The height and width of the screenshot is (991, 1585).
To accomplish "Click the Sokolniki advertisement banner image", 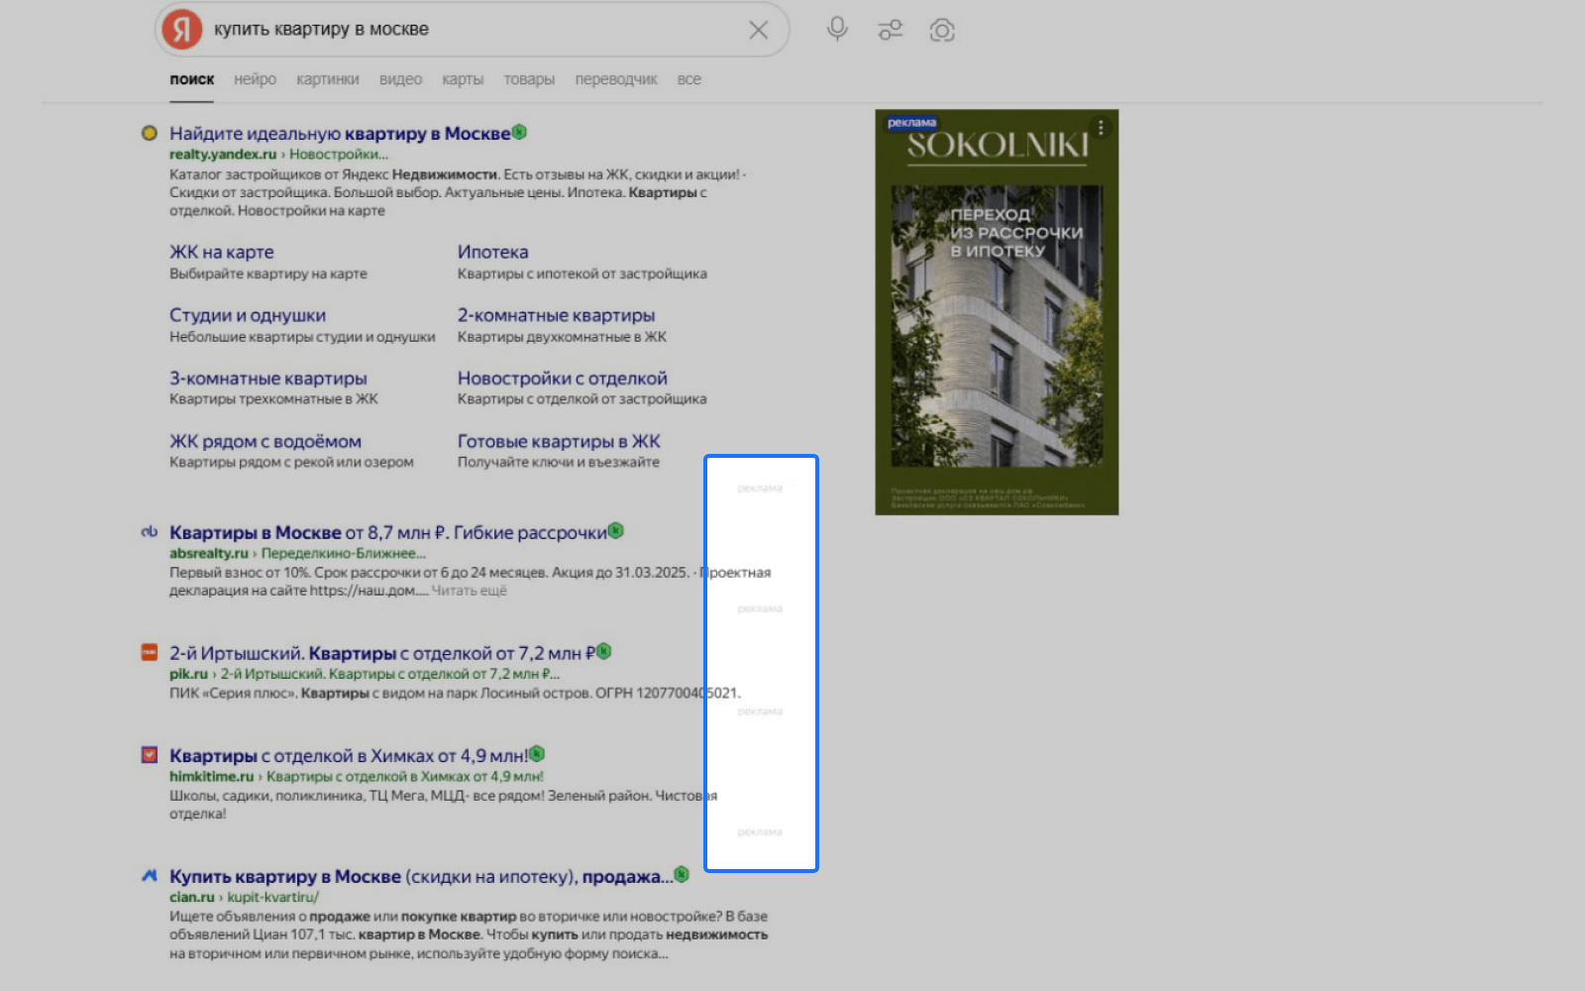I will tap(997, 312).
